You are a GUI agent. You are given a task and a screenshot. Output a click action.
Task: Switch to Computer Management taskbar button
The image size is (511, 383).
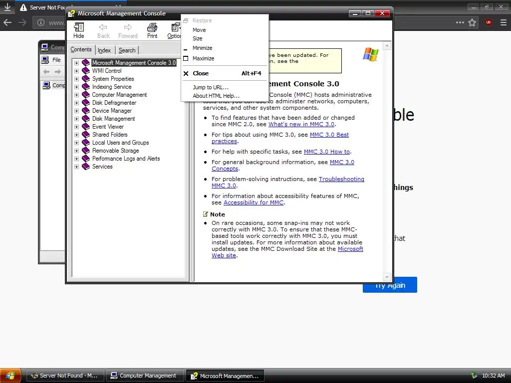pyautogui.click(x=144, y=376)
